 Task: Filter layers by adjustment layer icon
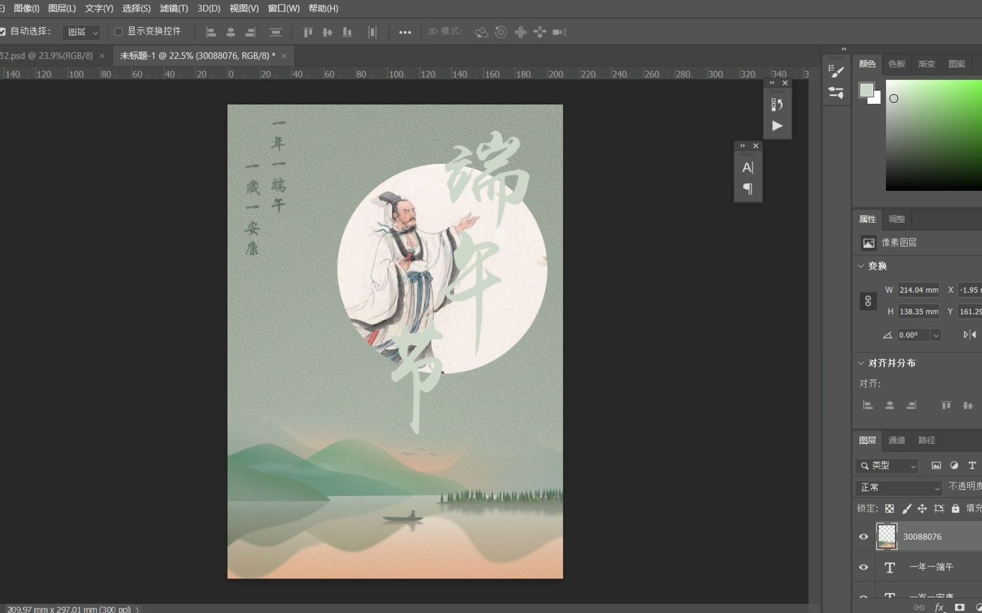(954, 465)
